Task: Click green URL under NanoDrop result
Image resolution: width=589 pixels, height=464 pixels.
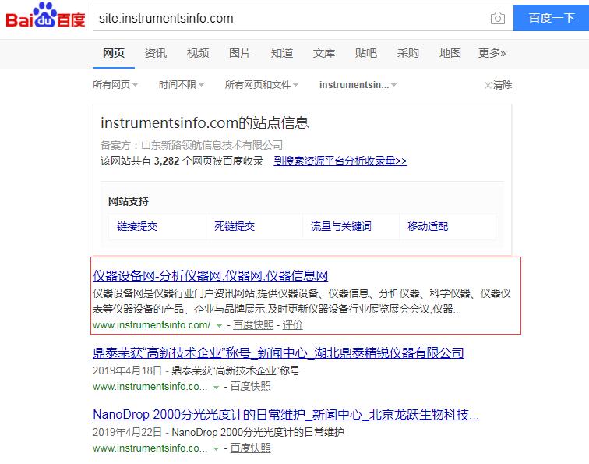Action: [150, 448]
